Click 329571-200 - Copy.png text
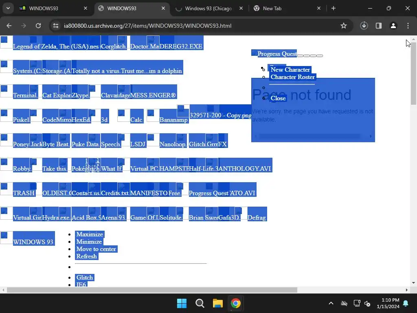The width and height of the screenshot is (417, 313). 220,115
